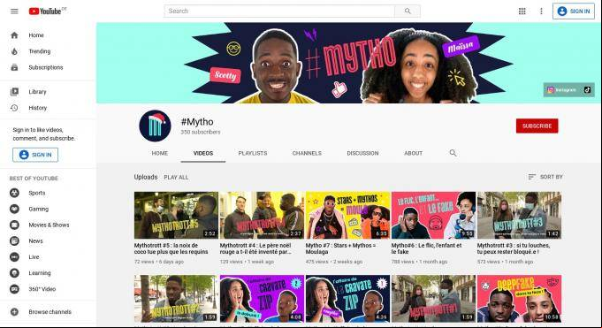Click the Browse channels sidebar label
The width and height of the screenshot is (602, 328).
pos(50,312)
